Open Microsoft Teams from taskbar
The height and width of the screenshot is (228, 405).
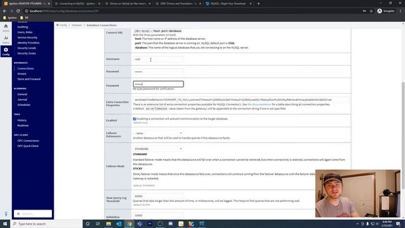click(x=139, y=224)
